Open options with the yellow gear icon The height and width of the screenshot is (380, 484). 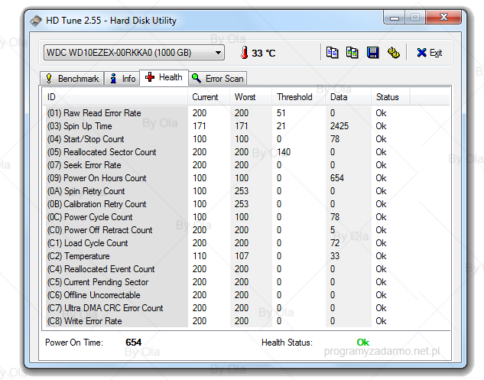(x=394, y=53)
